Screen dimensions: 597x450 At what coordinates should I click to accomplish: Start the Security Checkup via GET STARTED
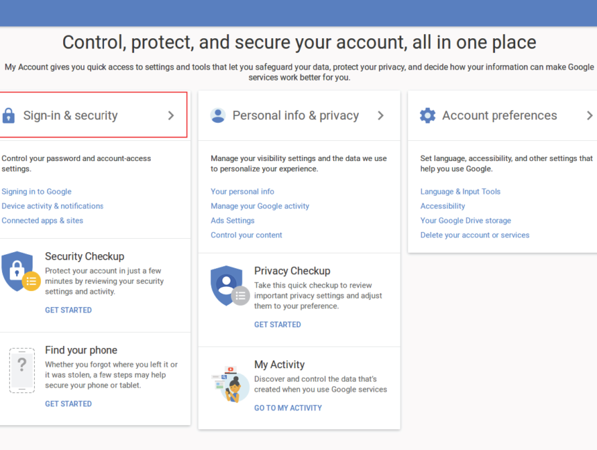point(68,310)
